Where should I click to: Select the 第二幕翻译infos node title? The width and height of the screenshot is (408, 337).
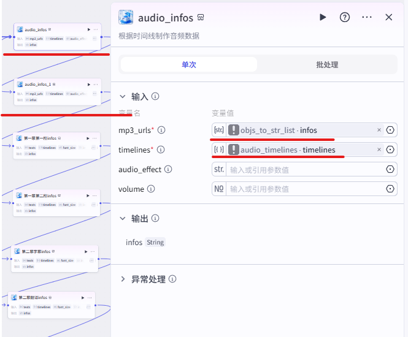click(33, 298)
